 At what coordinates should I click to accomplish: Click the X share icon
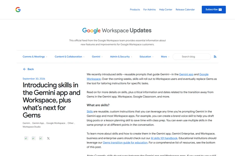coord(48,138)
